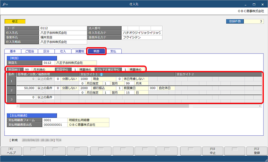Image resolution: width=268 pixels, height=162 pixels.
Task: Click the search-plus icon in title bar
Action: click(5, 4)
